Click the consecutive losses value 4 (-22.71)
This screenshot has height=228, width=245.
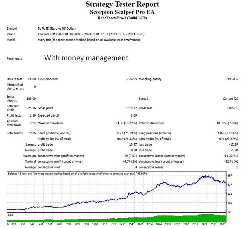[231, 156]
